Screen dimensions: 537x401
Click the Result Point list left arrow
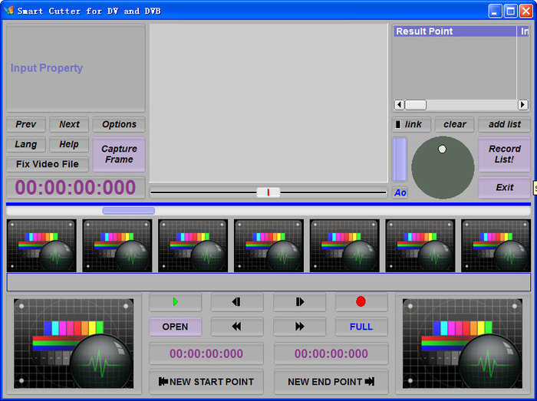400,104
